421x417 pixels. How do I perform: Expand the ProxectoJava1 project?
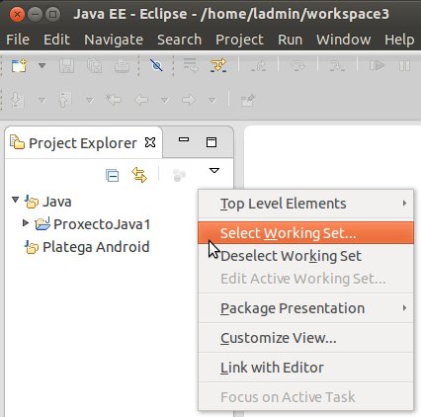pos(26,223)
